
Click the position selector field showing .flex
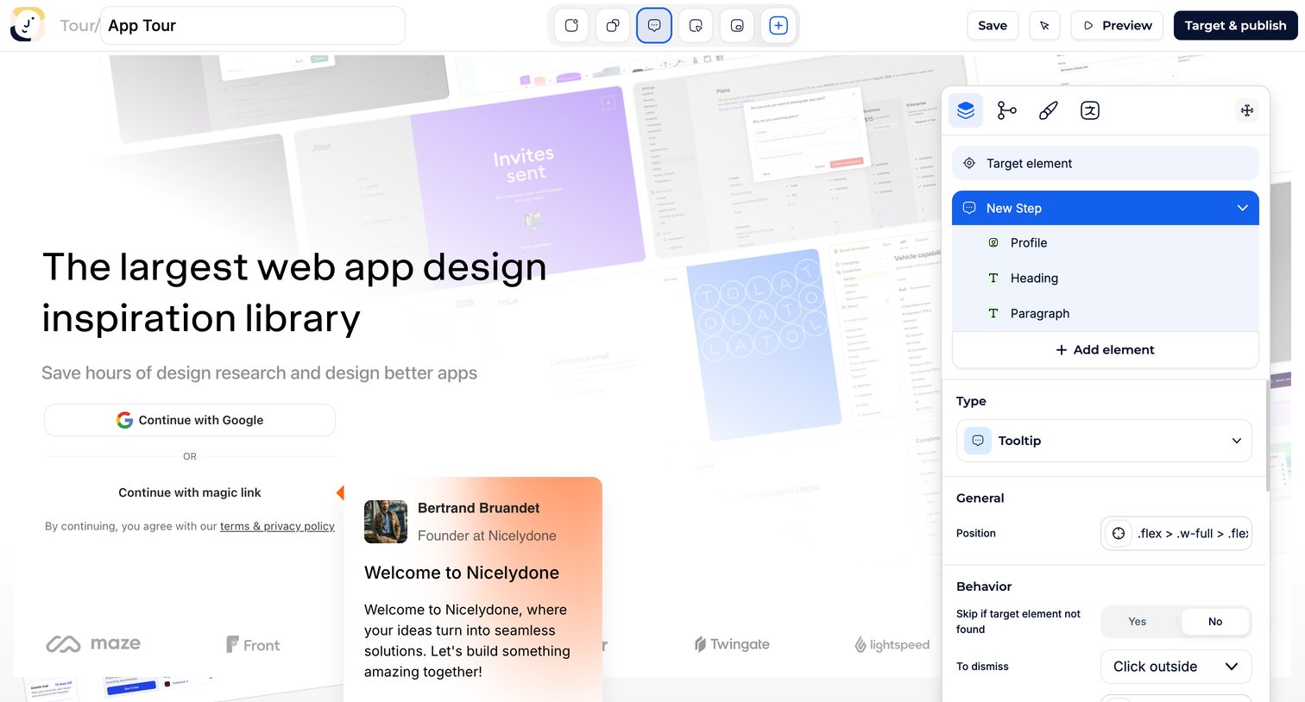(1176, 534)
